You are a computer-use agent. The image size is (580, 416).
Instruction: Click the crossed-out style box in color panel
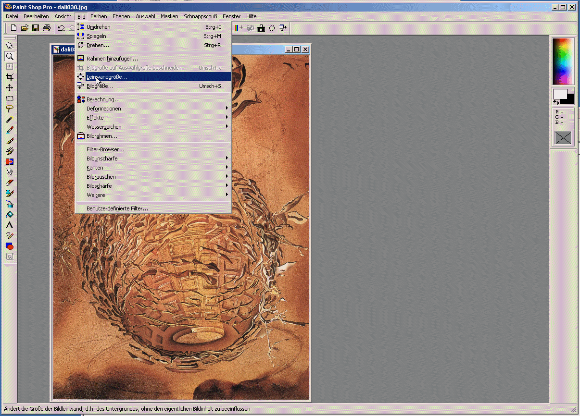[x=563, y=138]
